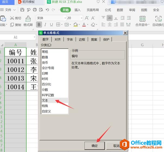
Task: Toggle Underline formatting button
Action: [x=51, y=25]
